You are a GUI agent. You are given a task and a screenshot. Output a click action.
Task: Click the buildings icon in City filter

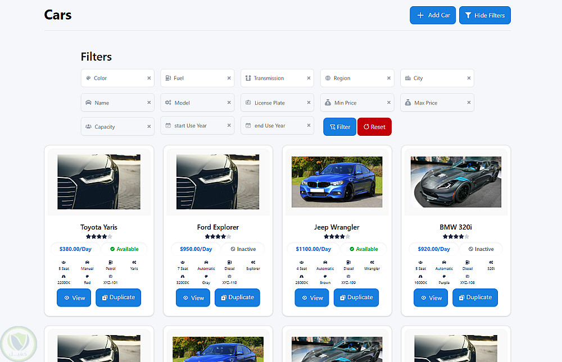(408, 78)
